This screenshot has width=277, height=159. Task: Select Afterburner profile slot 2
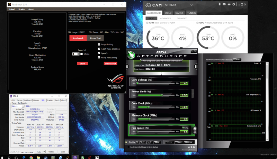tap(141, 142)
